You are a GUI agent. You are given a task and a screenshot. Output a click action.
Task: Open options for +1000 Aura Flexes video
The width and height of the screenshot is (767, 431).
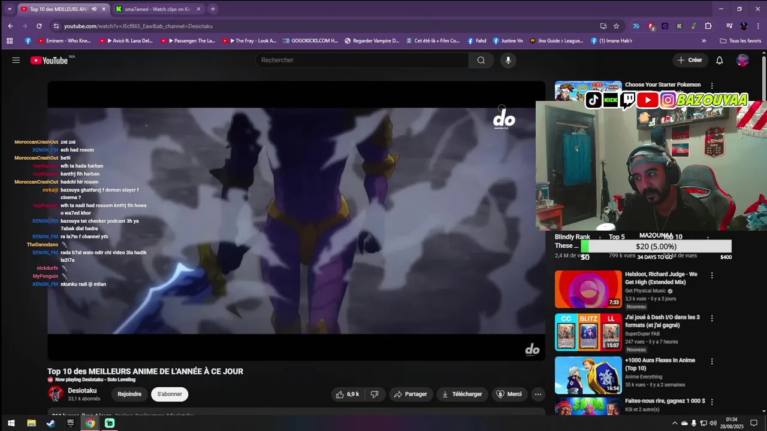[712, 362]
